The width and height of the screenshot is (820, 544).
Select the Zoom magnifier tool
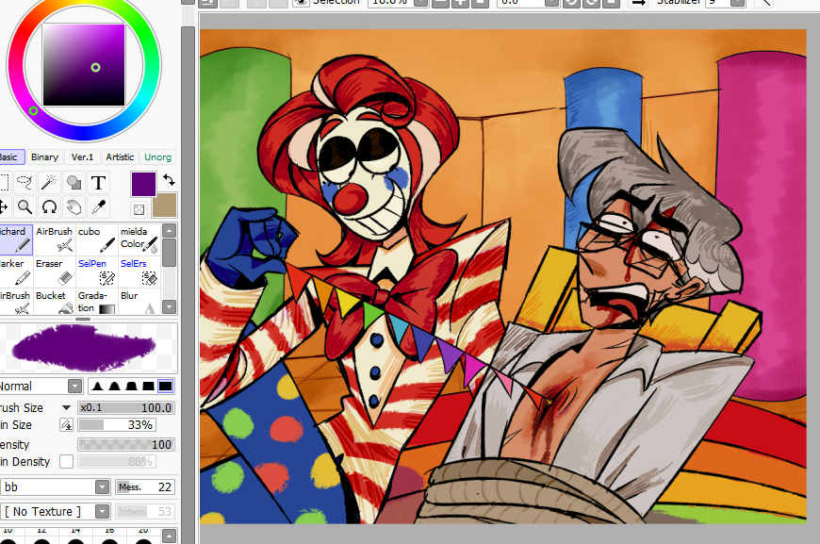25,207
